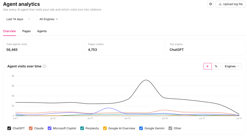Click the info icon beside Agent visits title
The height and width of the screenshot is (136, 247).
44,66
